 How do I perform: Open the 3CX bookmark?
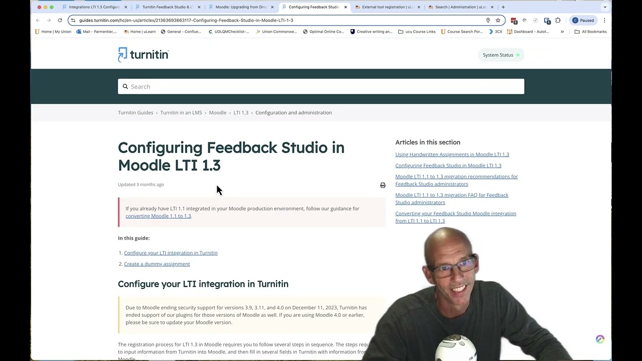click(496, 32)
